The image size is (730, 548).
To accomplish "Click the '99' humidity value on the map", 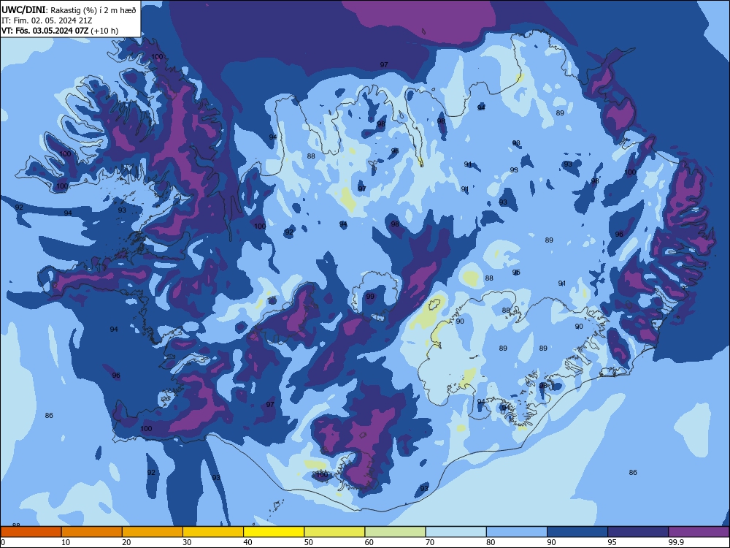I will point(370,297).
